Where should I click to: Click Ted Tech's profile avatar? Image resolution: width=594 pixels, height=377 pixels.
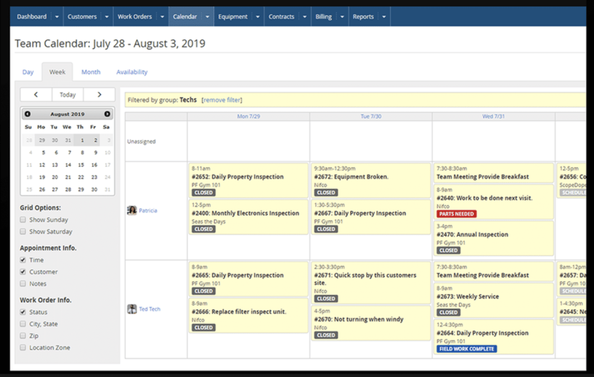click(132, 308)
